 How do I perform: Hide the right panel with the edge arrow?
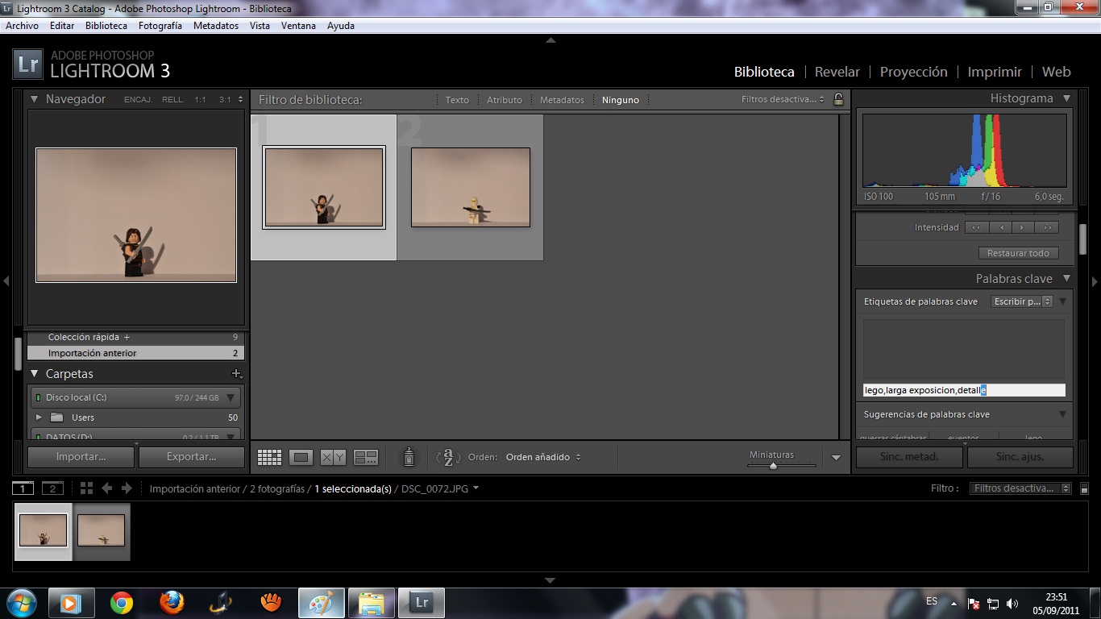click(1095, 281)
